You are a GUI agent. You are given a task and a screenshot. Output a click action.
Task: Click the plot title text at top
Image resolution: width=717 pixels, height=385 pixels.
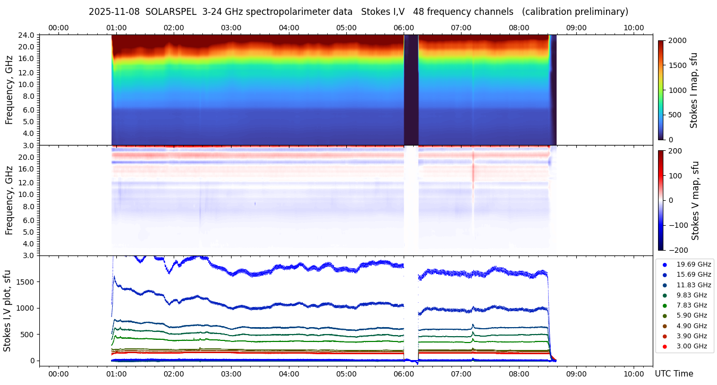coord(358,12)
